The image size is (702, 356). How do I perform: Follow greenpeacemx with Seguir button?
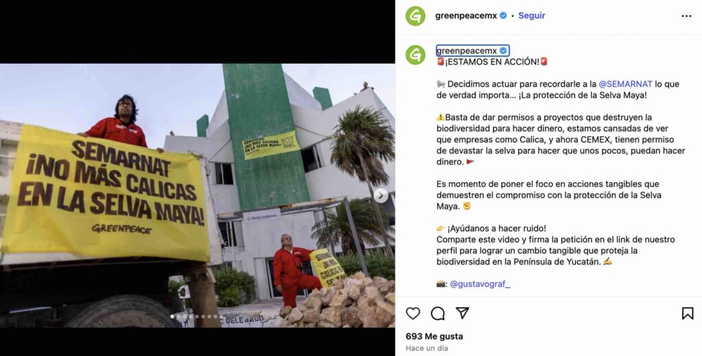point(531,16)
